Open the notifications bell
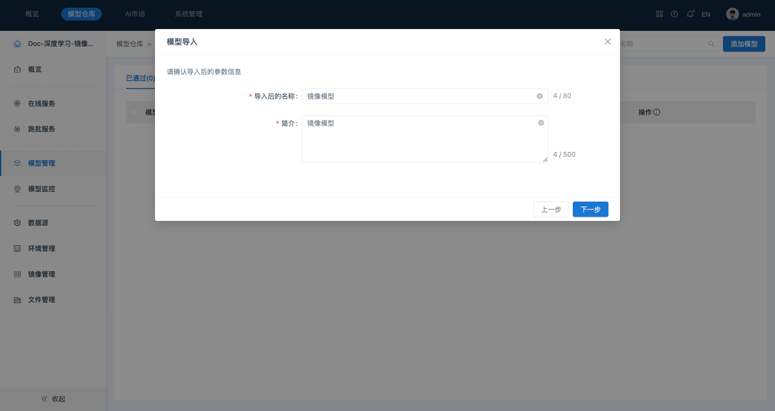This screenshot has height=411, width=775. point(690,14)
